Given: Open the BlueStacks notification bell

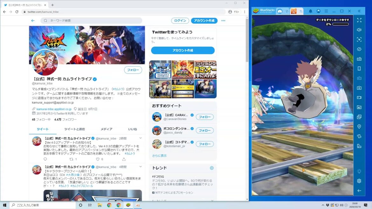Looking at the screenshot, I should click(x=310, y=11).
